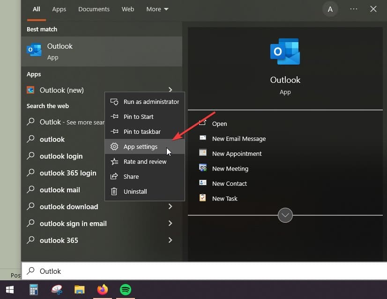Select Share in the context menu

coord(145,176)
